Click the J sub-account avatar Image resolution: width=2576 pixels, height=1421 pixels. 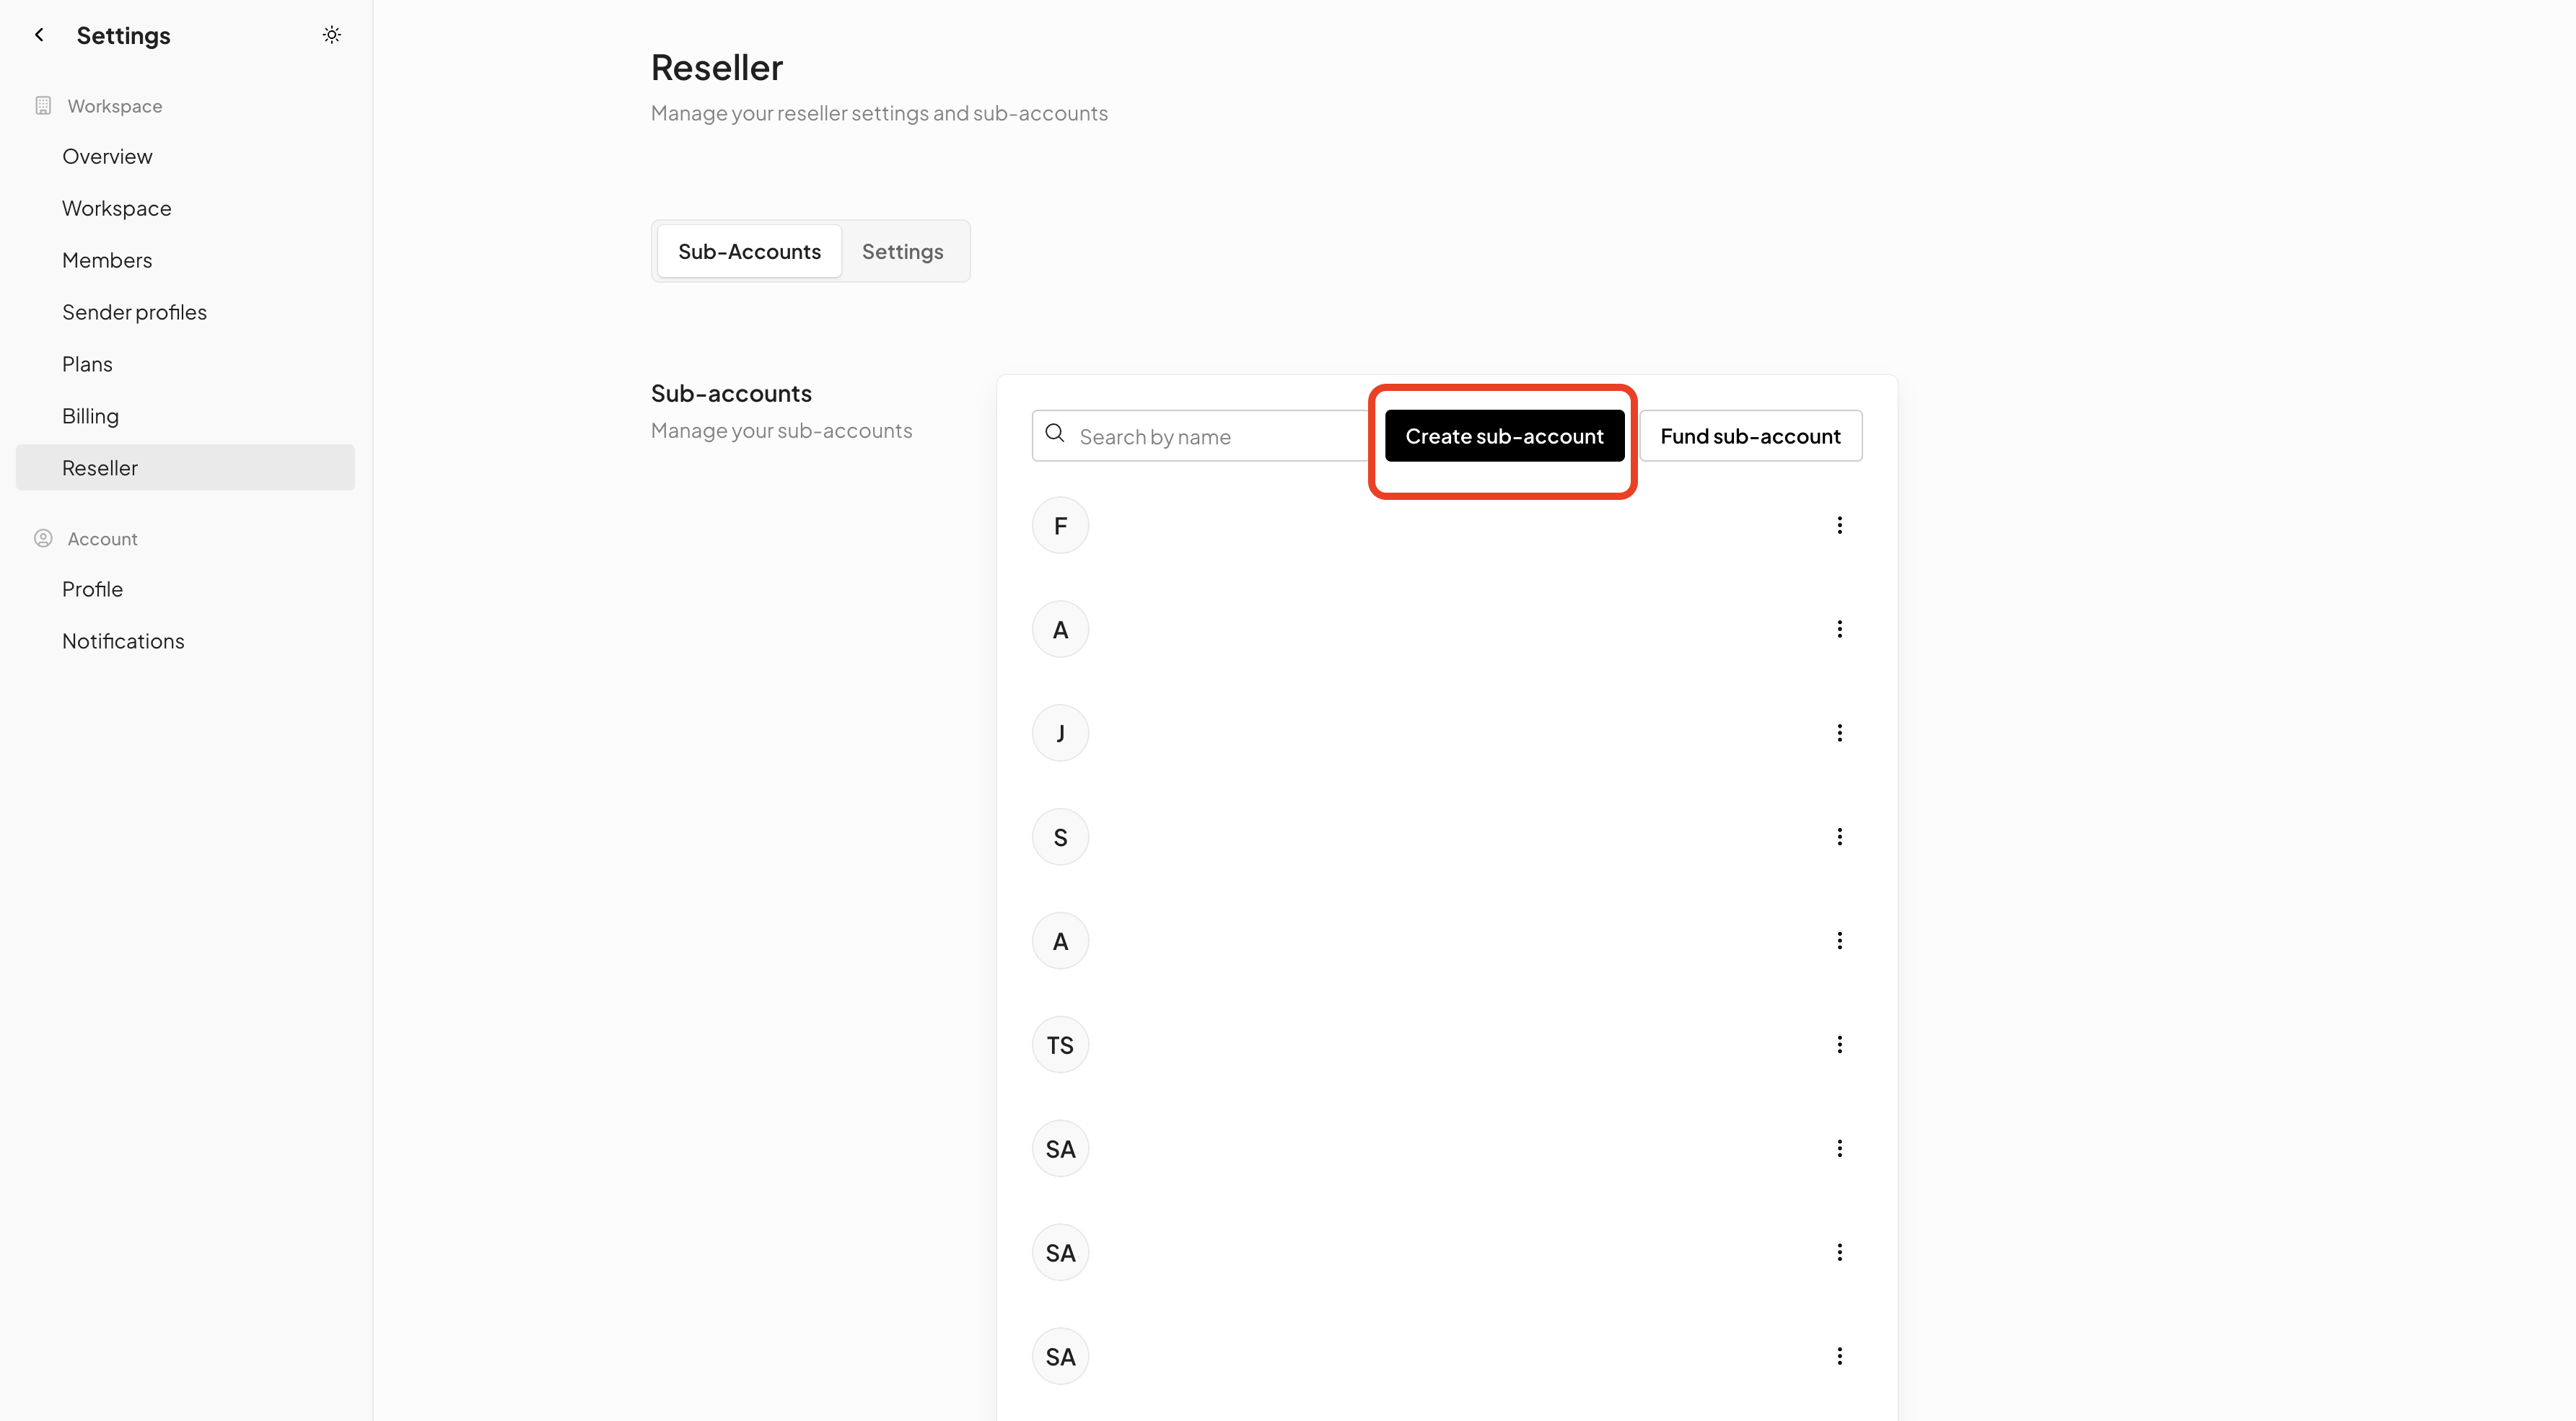[1060, 733]
